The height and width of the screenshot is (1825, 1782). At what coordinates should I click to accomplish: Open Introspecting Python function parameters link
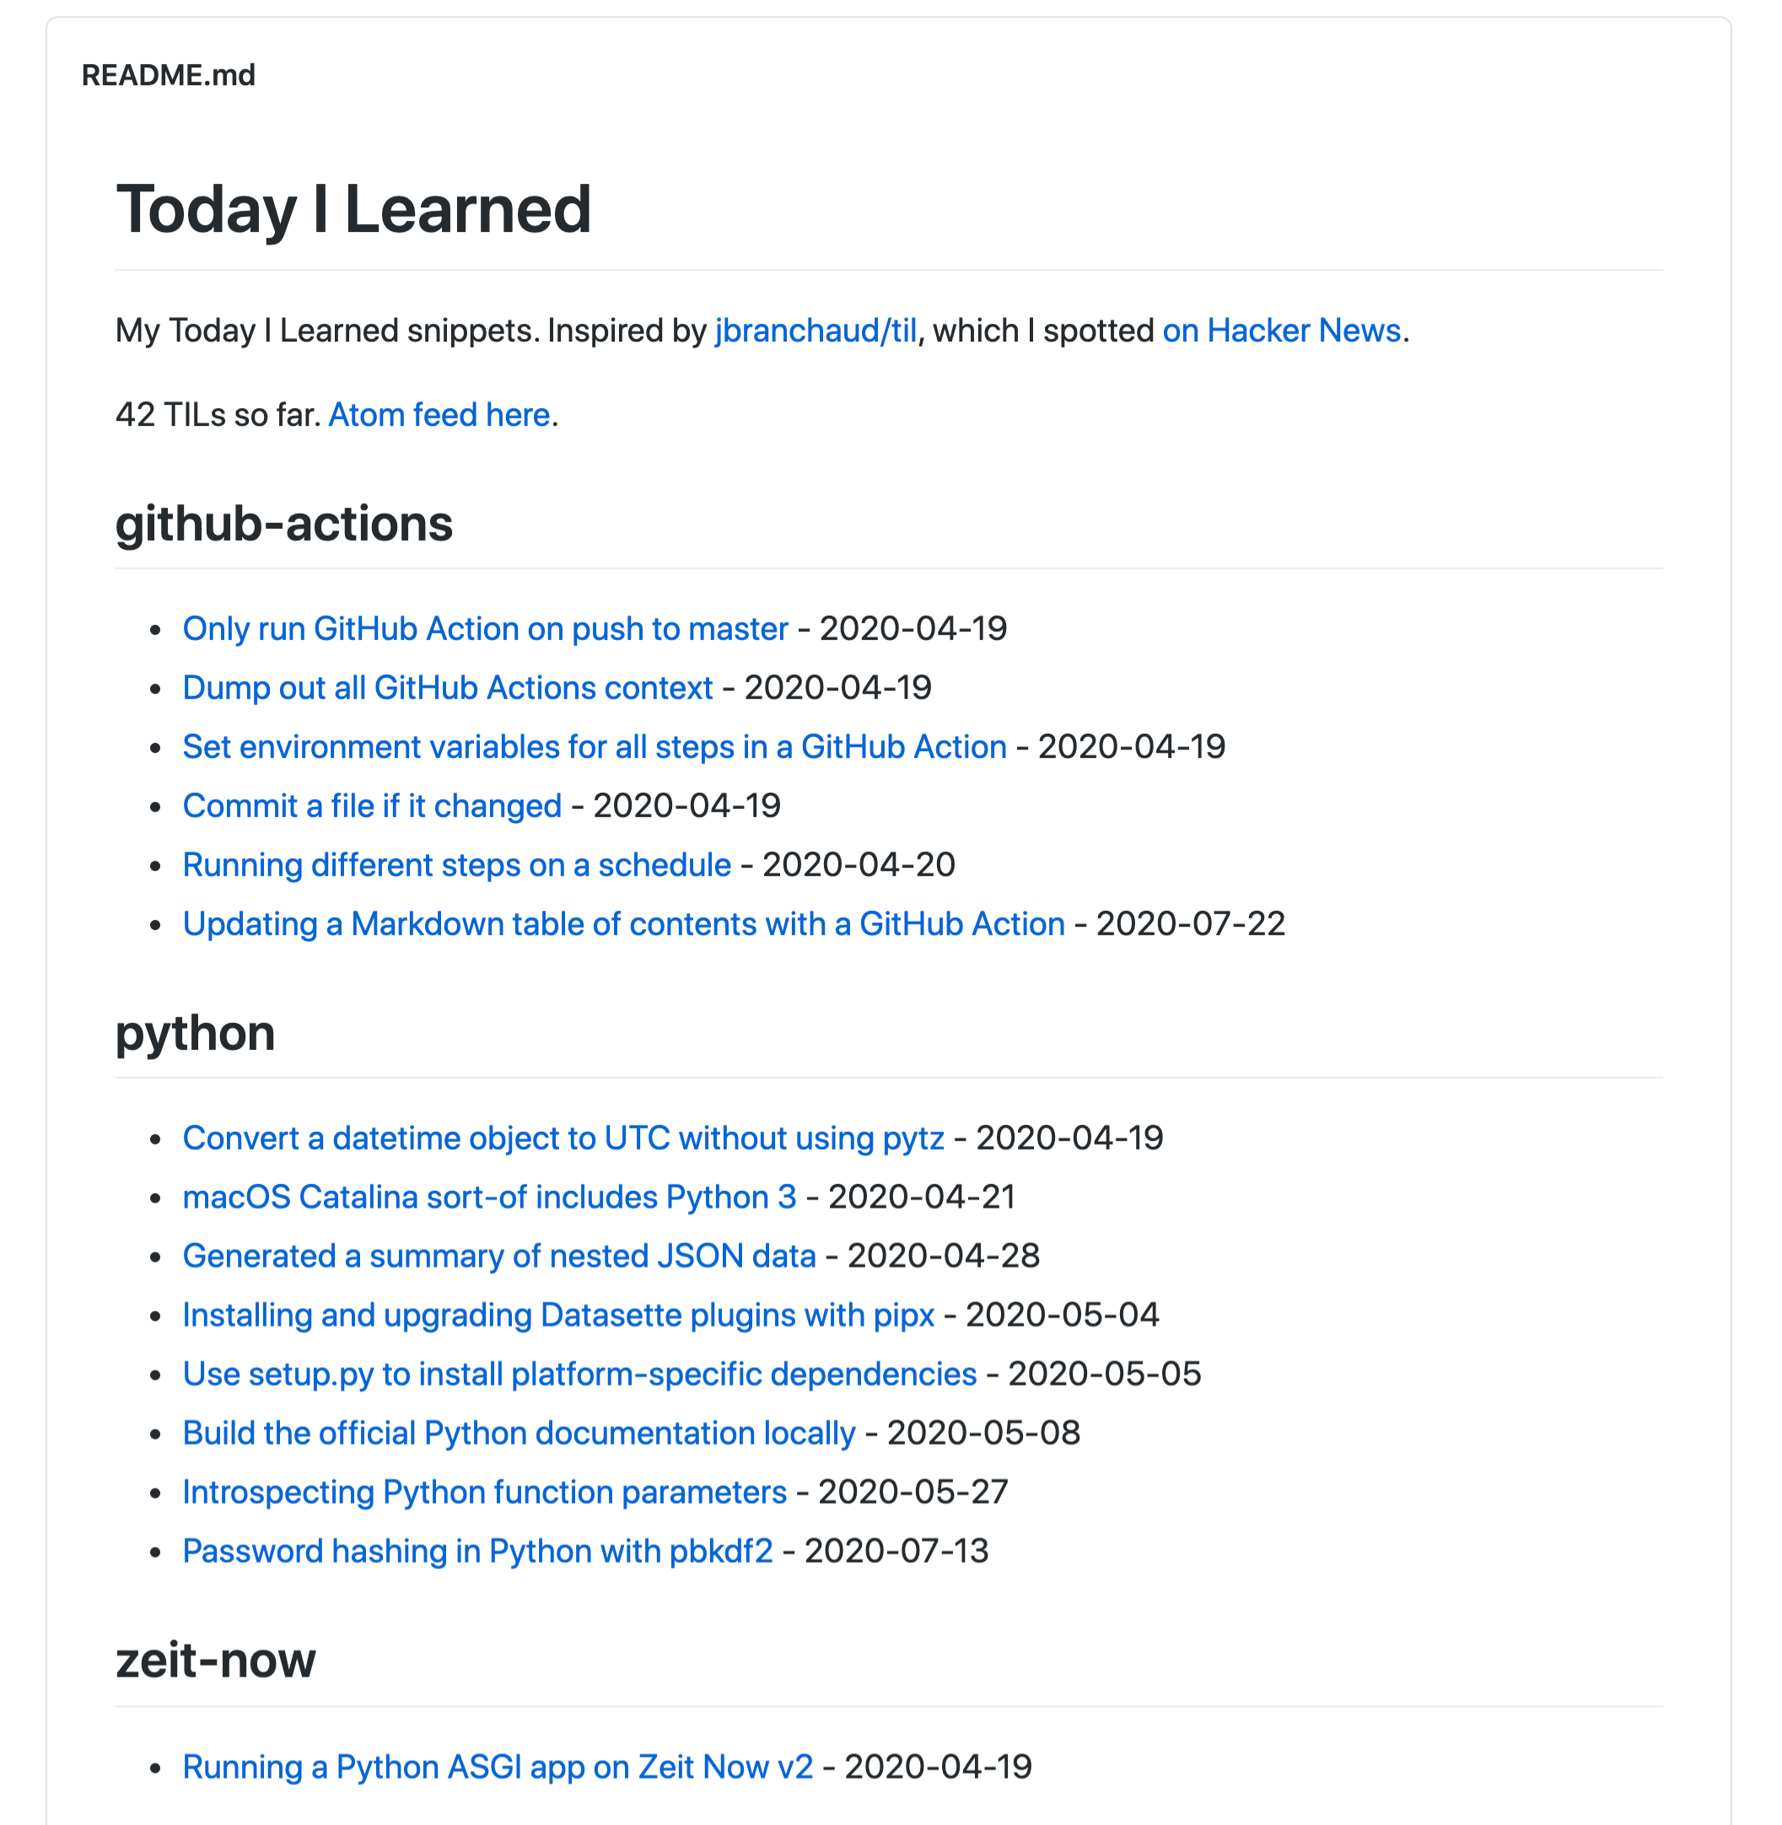(x=484, y=1492)
